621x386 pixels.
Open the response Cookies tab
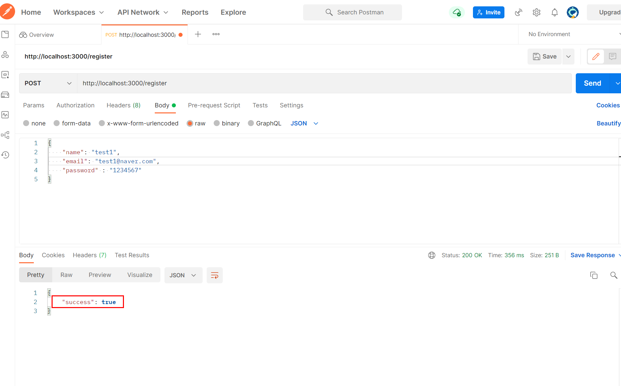pyautogui.click(x=53, y=255)
